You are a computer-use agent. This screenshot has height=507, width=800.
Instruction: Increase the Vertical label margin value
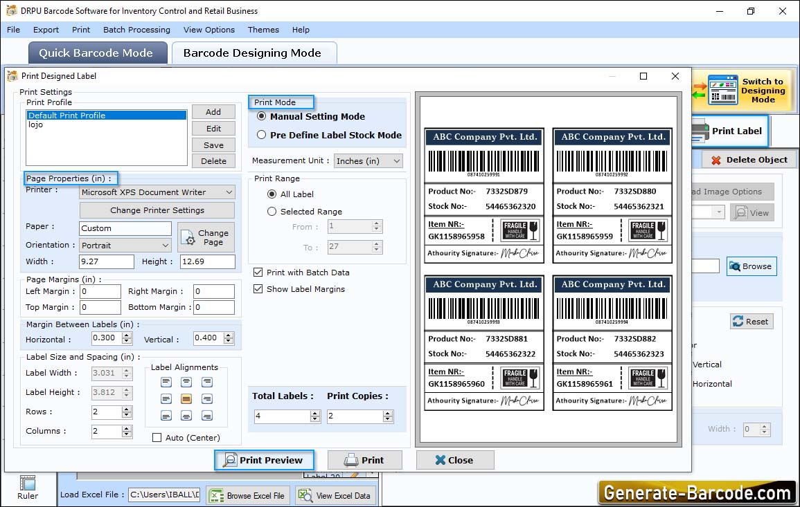click(x=229, y=335)
